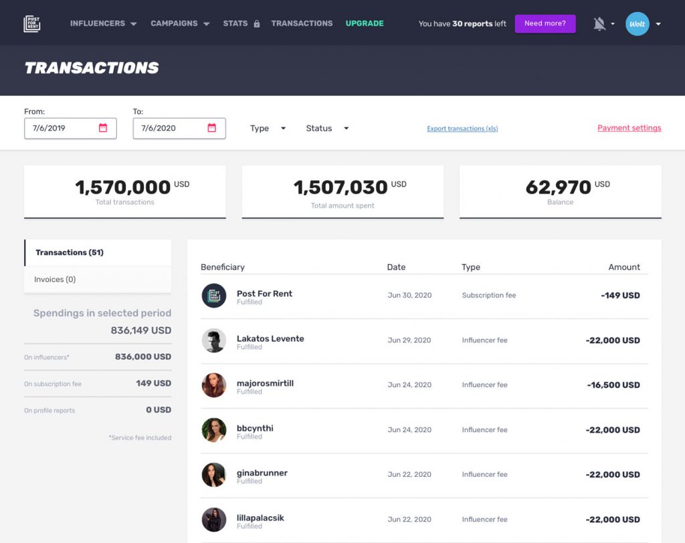This screenshot has width=685, height=543.
Task: Click the Jun 30, 2020 date
Action: pos(409,296)
